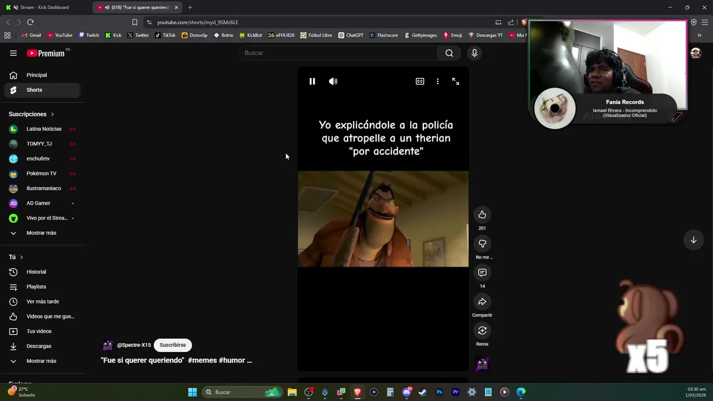Image resolution: width=713 pixels, height=401 pixels.
Task: Open Ver más tarde list
Action: (42, 301)
